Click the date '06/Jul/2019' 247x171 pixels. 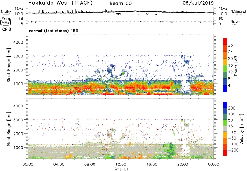coord(198,3)
